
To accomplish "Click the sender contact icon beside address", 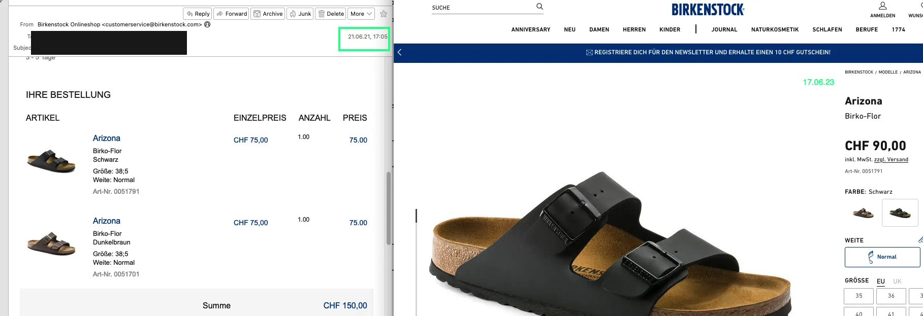I will (x=207, y=24).
